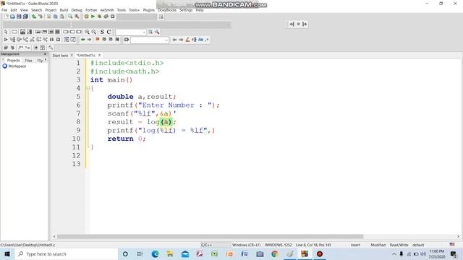Click the Build and run icon
This screenshot has height=260, width=463.
click(x=100, y=17)
